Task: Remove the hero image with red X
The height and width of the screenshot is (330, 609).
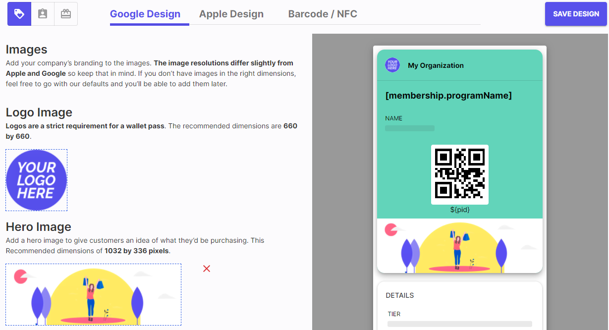Action: [x=207, y=269]
